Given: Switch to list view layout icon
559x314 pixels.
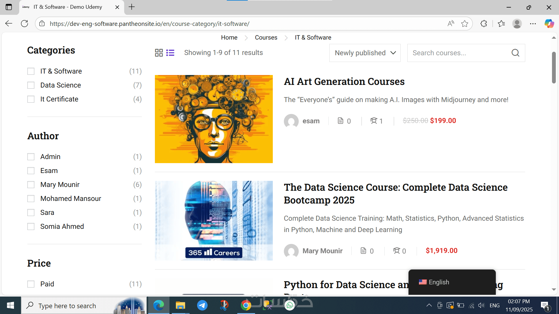Looking at the screenshot, I should click(x=170, y=53).
